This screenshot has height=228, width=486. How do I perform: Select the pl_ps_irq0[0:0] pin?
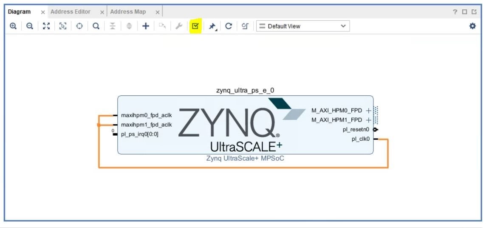(140, 134)
